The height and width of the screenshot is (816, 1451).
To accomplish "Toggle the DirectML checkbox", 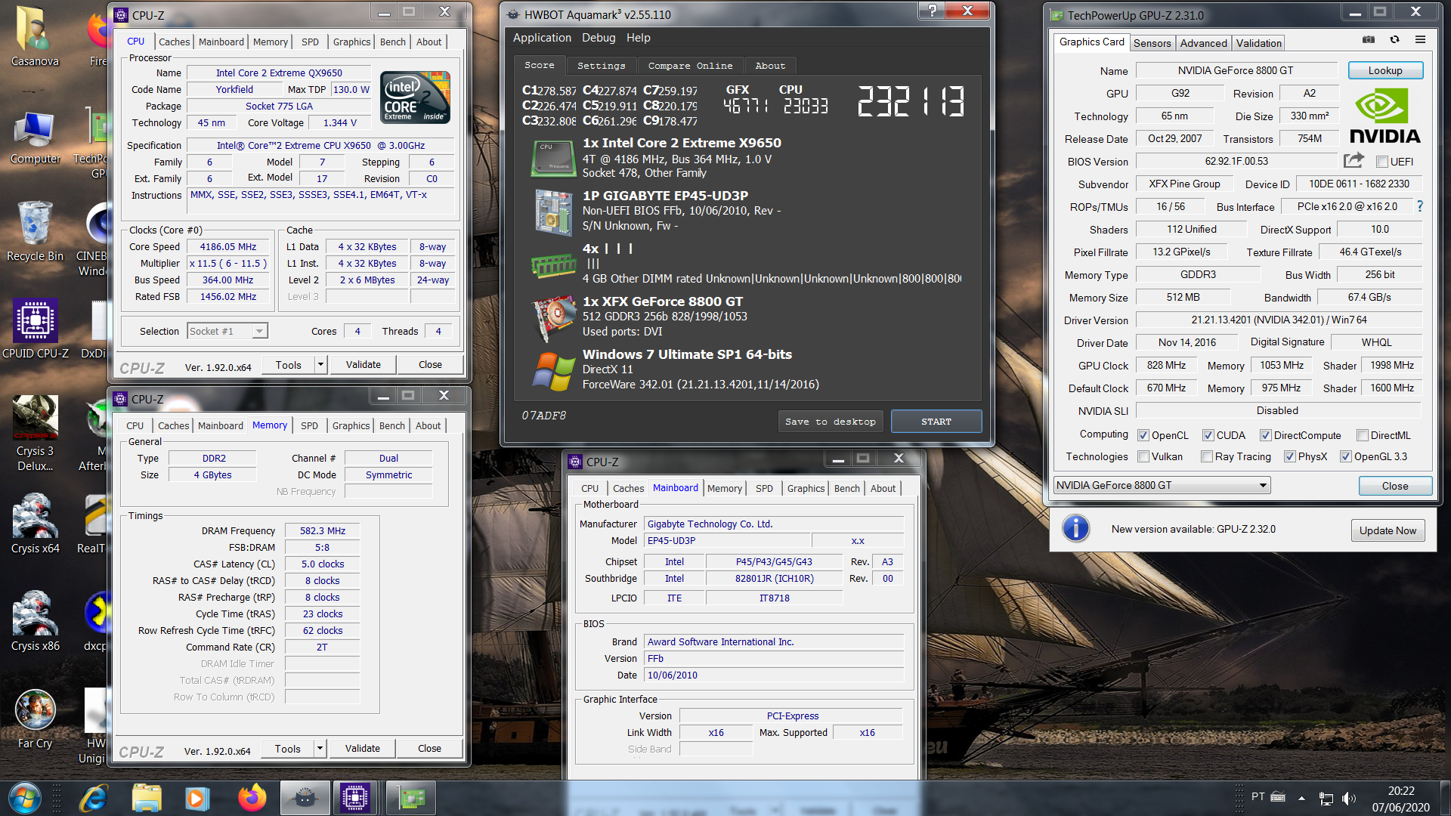I will click(1363, 435).
